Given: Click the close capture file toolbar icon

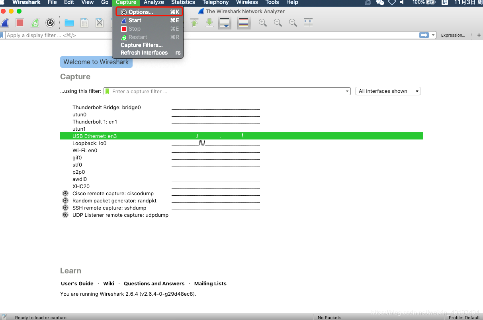Looking at the screenshot, I should tap(100, 23).
